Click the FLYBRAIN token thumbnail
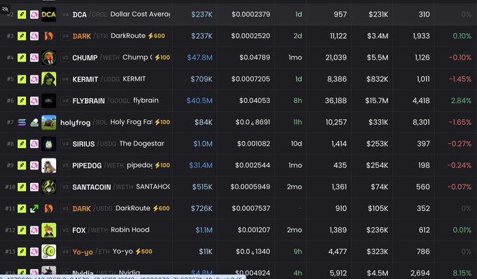The height and width of the screenshot is (279, 477). coord(48,101)
